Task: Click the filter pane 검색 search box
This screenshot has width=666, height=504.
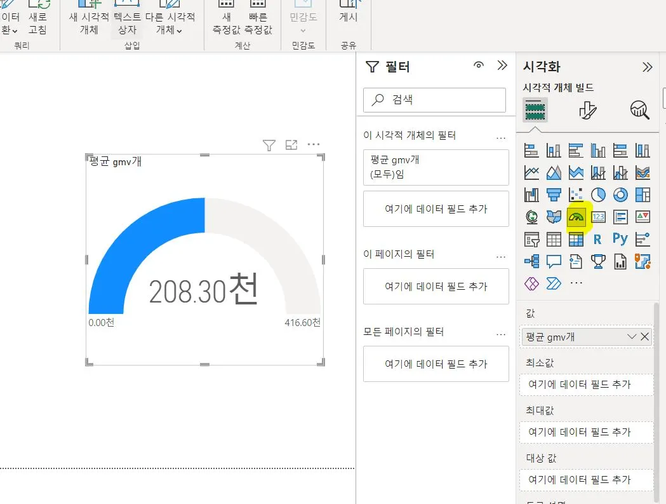Action: coord(434,100)
